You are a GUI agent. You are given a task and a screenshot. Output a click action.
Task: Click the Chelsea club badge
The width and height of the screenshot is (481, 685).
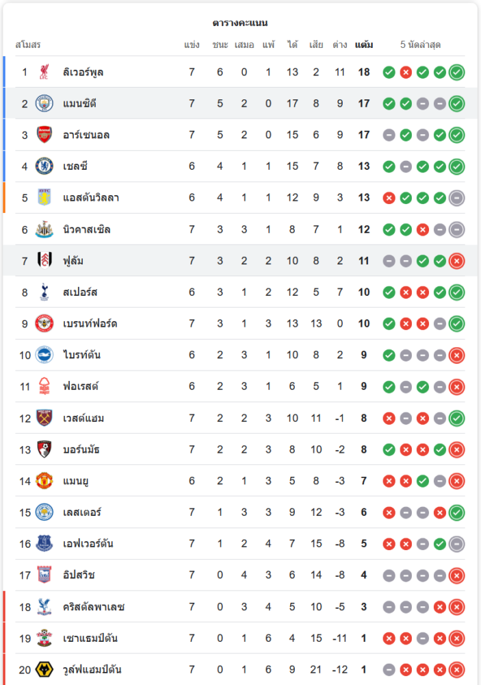click(44, 166)
